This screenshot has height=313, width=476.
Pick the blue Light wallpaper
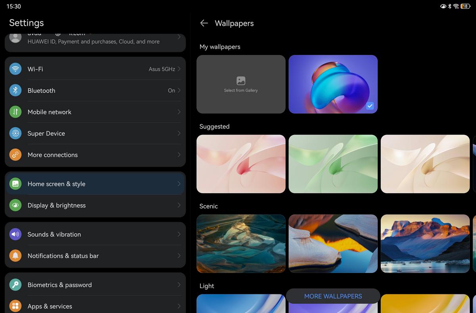pos(241,303)
